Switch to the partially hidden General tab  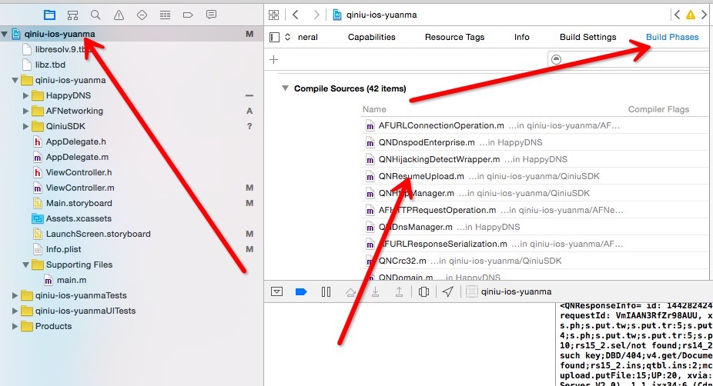click(x=308, y=37)
